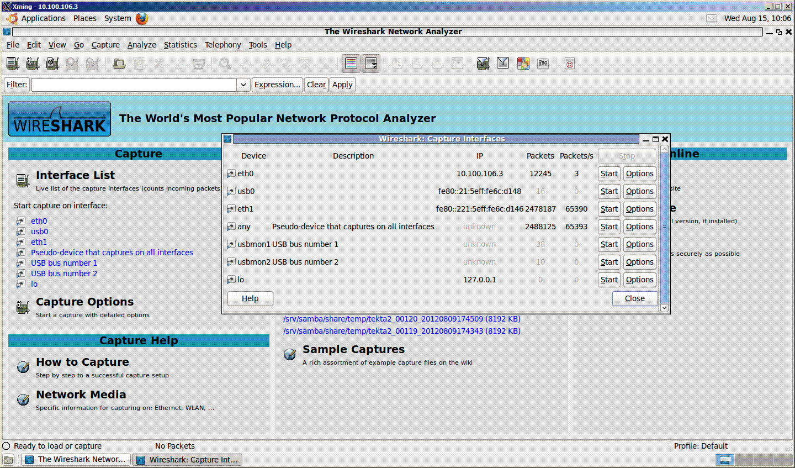
Task: Click usbmon1 device icon in dialog
Action: tap(231, 244)
